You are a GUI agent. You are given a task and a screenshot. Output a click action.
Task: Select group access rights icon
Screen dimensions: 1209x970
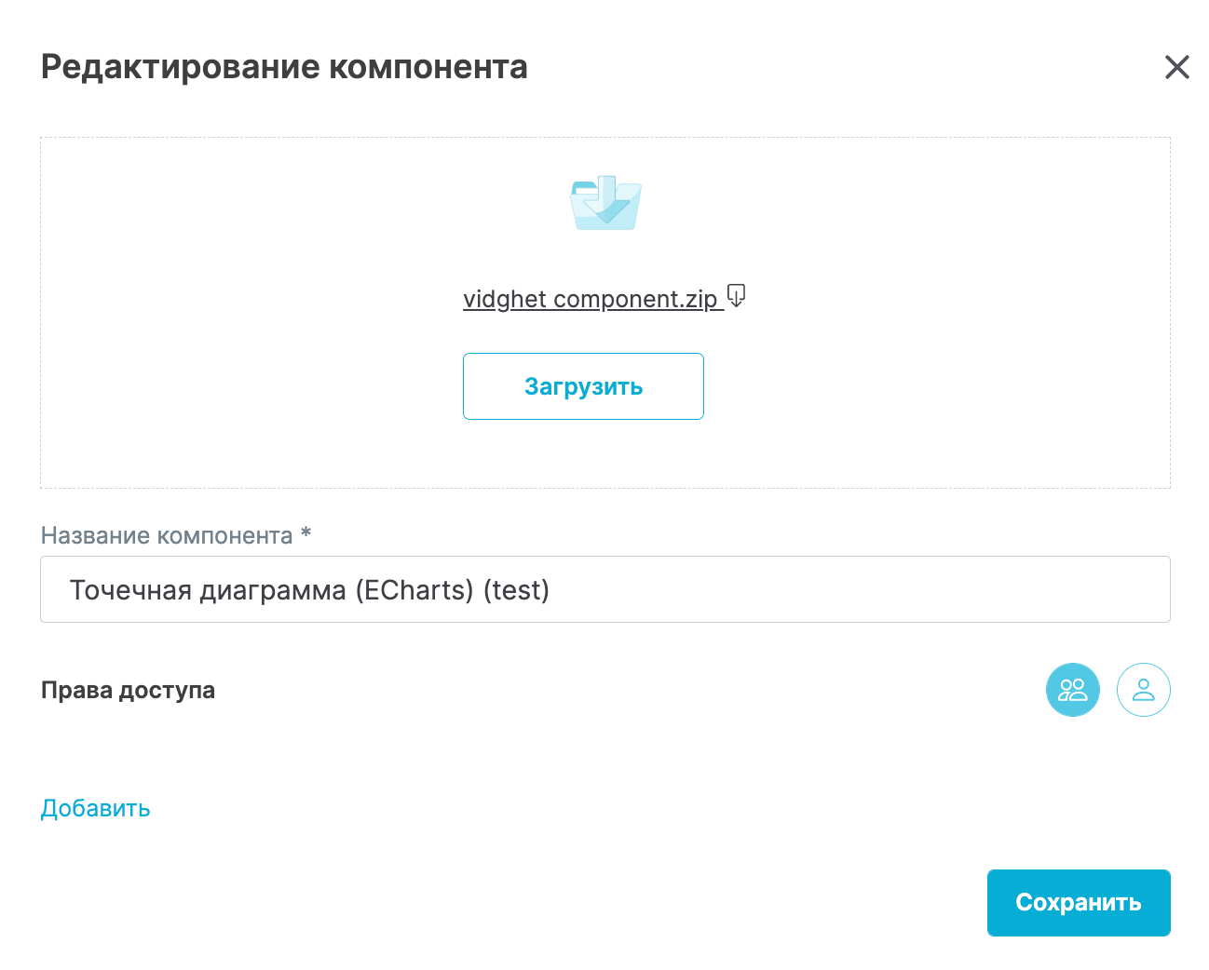[1072, 690]
